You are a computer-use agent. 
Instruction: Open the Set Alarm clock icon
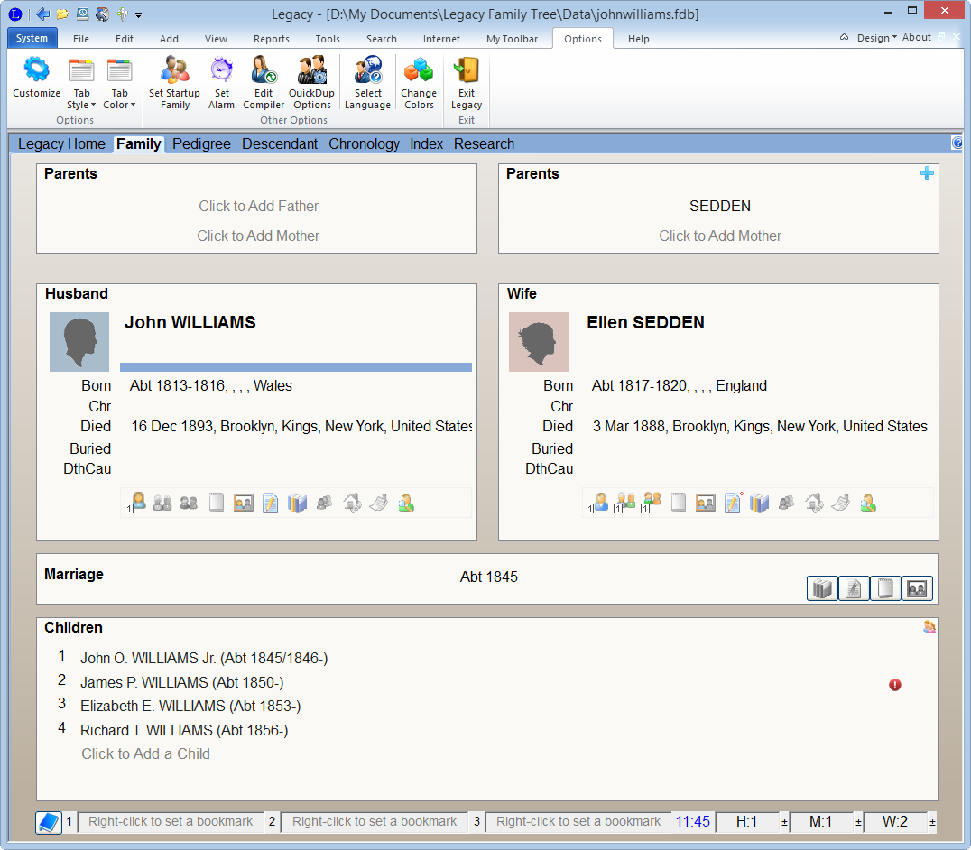[x=221, y=69]
